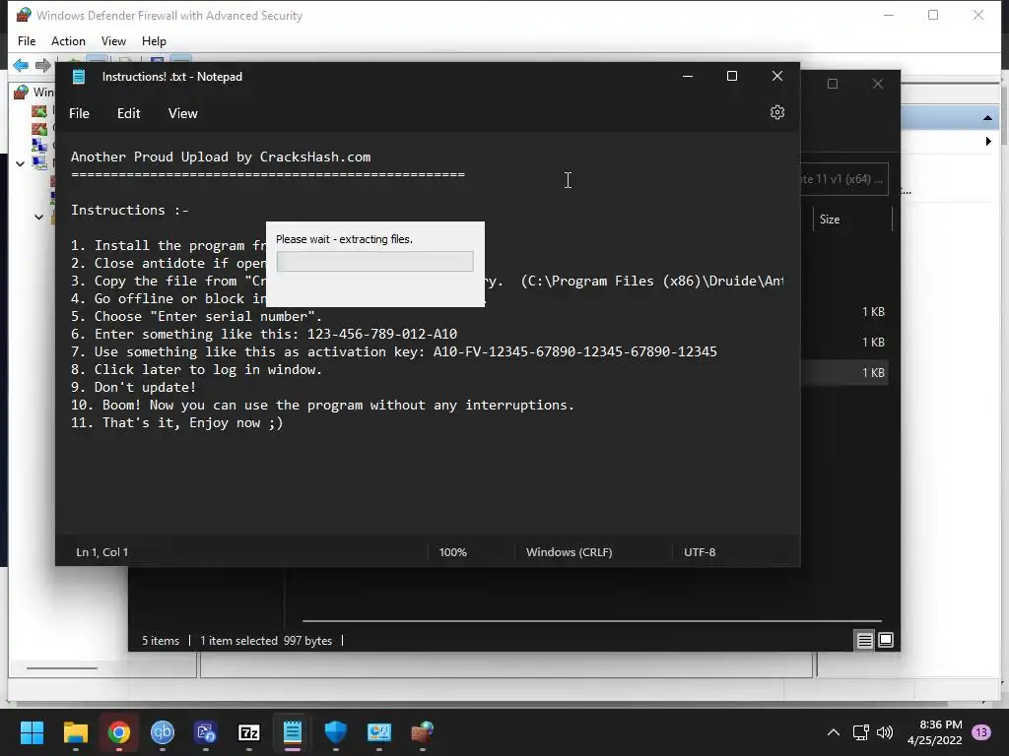This screenshot has height=756, width=1009.
Task: Open network status tray icon
Action: 860,732
